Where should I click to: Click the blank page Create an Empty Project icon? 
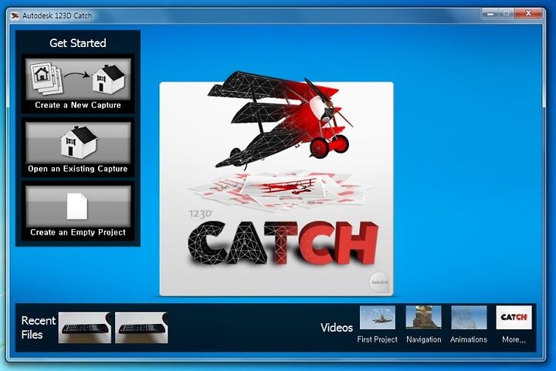point(78,206)
